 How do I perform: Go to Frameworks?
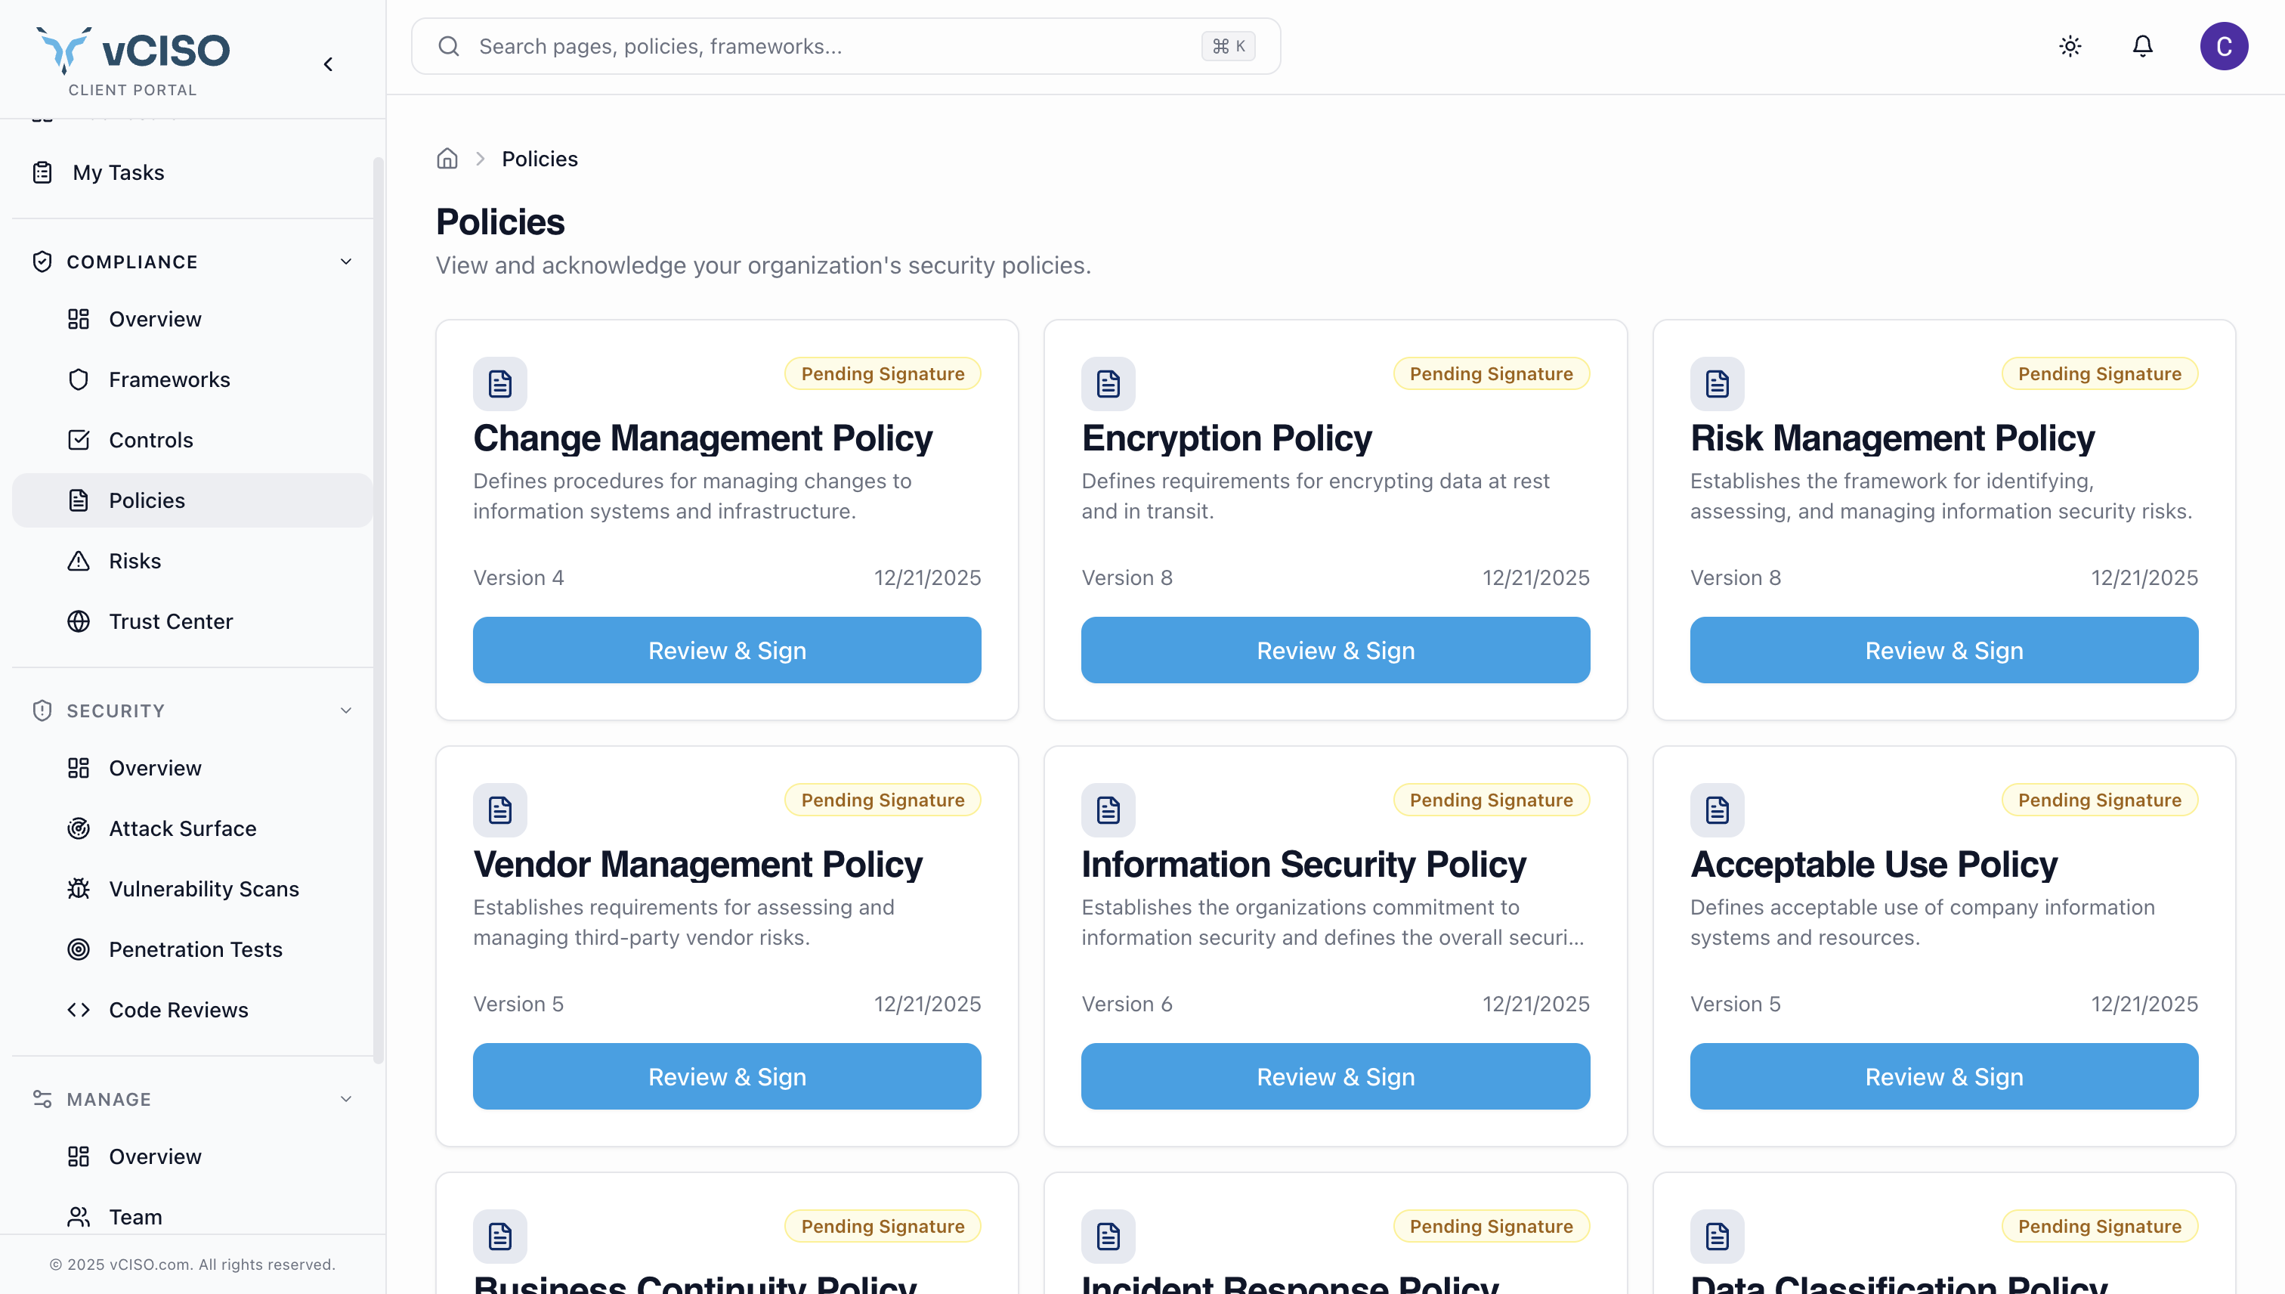point(192,379)
